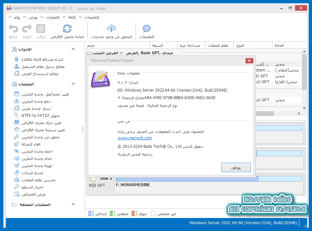Open the bootable media creator icon
This screenshot has height=231, width=312.
(x=17, y=59)
